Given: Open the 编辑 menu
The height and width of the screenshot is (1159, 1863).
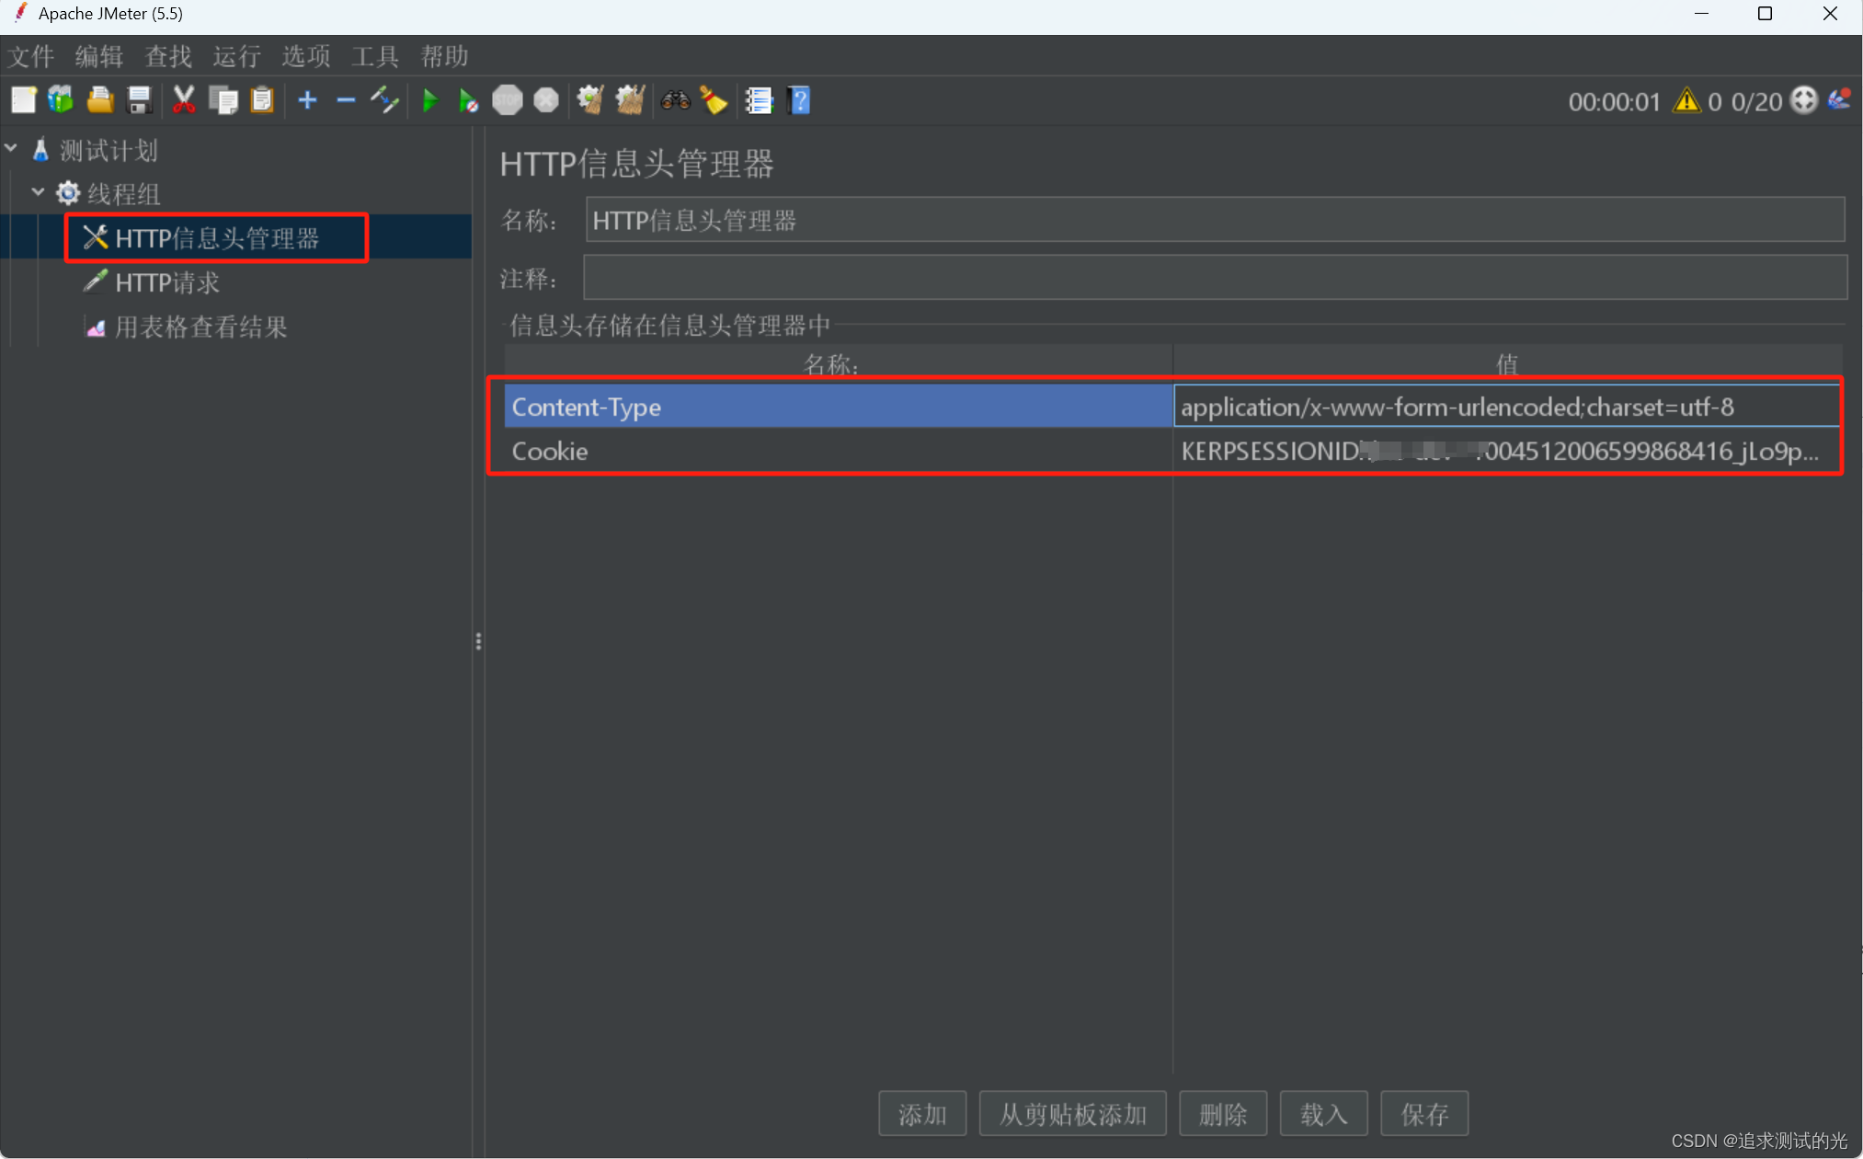Looking at the screenshot, I should (99, 56).
